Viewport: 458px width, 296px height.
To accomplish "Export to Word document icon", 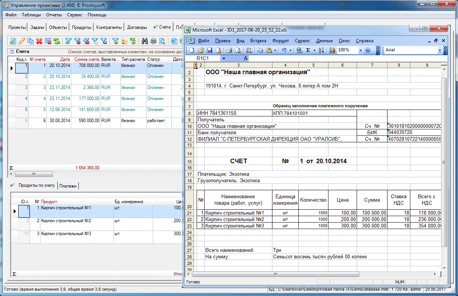I will tap(173, 41).
